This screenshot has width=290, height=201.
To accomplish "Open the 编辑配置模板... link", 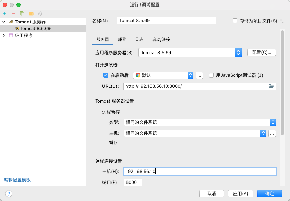I will click(19, 180).
